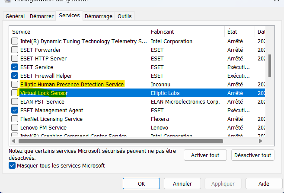Select the ESET Forwarder service name
284x193 pixels.
point(41,50)
